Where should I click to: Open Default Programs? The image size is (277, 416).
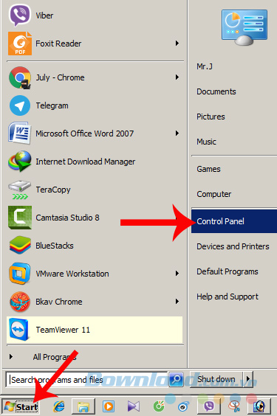[228, 271]
